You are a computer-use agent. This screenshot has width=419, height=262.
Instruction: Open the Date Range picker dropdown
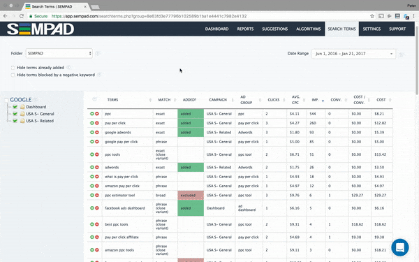pos(353,54)
